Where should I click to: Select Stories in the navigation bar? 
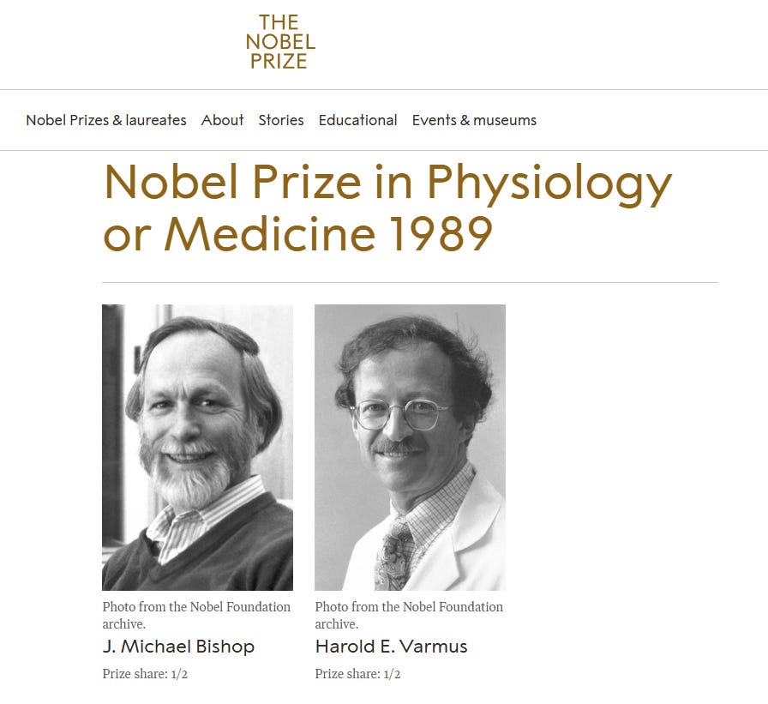pyautogui.click(x=281, y=120)
